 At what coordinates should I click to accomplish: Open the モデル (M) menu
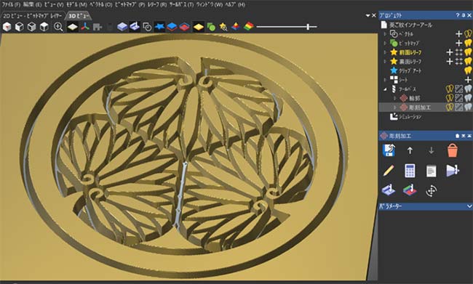(x=76, y=4)
